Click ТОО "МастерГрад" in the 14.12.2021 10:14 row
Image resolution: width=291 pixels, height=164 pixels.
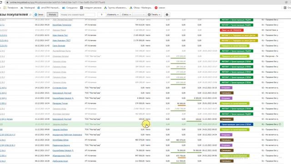[x=92, y=87]
